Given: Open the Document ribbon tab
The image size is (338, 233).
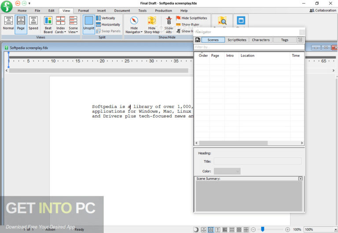Looking at the screenshot, I should point(122,11).
